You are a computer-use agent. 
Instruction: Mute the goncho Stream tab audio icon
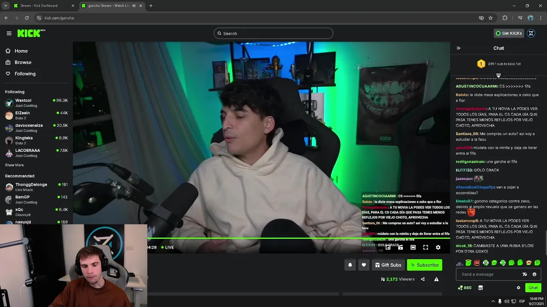(134, 6)
